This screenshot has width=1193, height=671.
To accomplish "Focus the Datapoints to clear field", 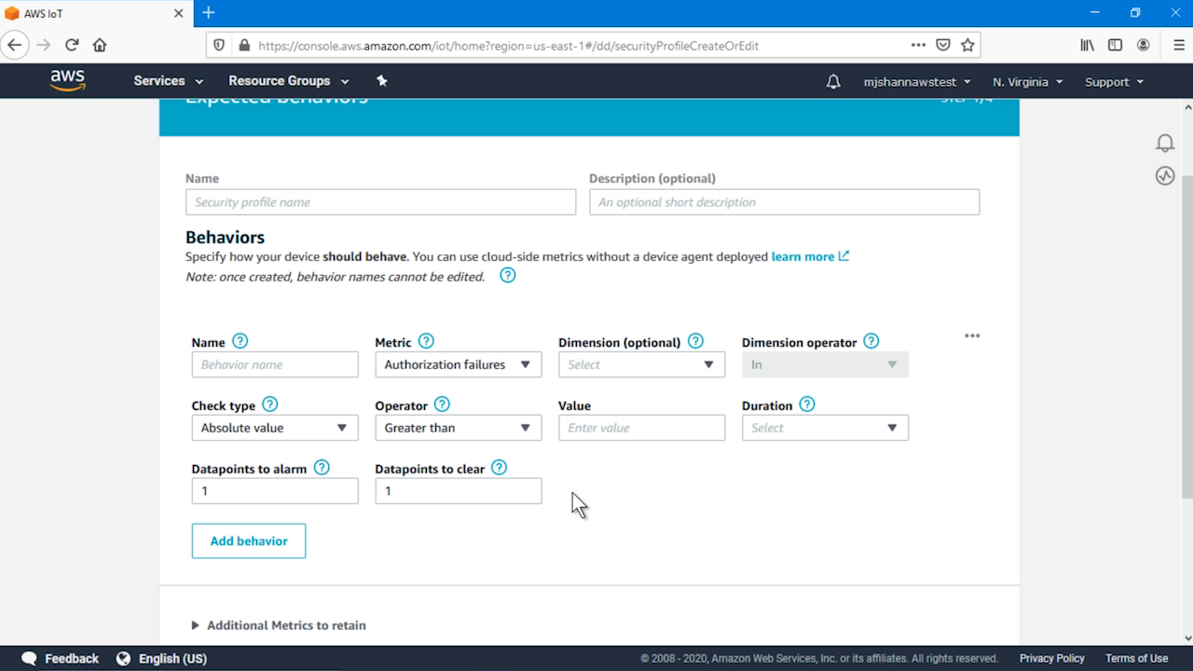I will [458, 491].
